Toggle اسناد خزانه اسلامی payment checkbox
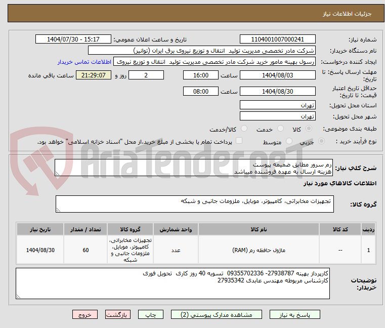The image size is (385, 328). pyautogui.click(x=239, y=141)
